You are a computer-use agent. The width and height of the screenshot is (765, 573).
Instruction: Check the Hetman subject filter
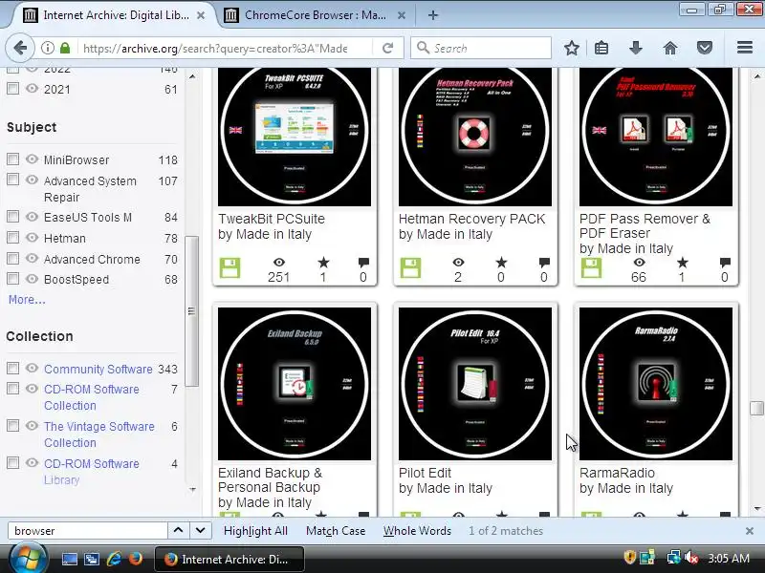13,237
